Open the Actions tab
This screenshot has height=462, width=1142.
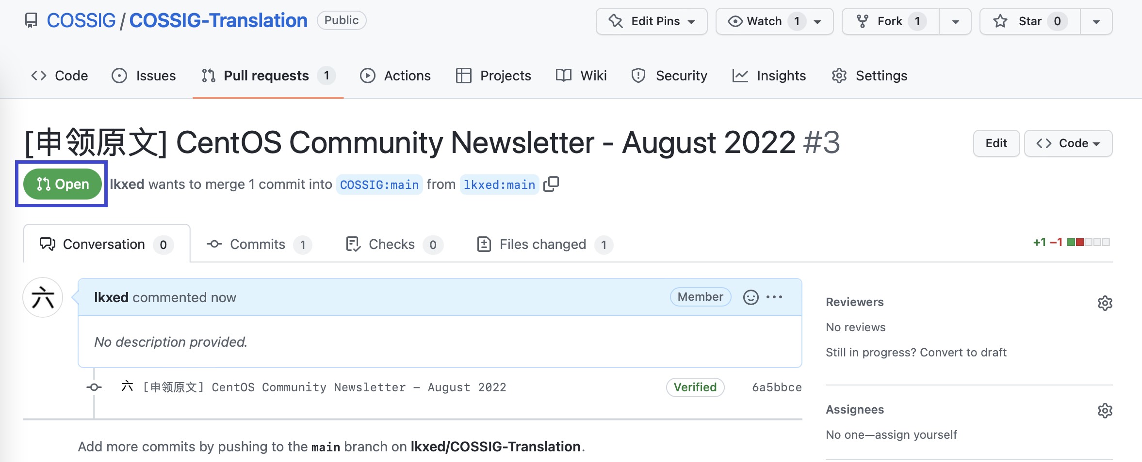[x=395, y=76]
